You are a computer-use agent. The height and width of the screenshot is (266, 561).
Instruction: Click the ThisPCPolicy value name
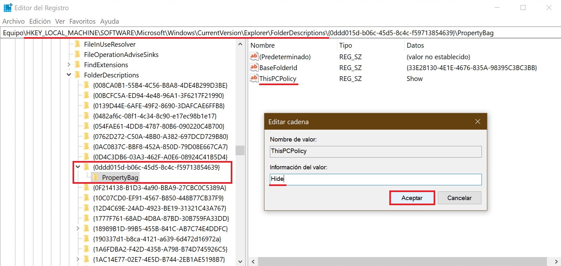pos(278,78)
